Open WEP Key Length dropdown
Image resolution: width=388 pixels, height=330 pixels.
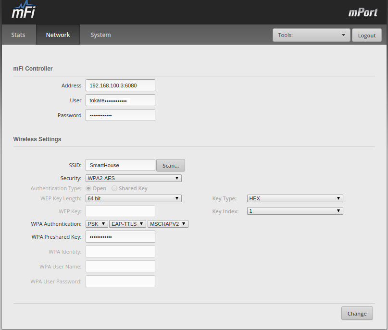133,198
